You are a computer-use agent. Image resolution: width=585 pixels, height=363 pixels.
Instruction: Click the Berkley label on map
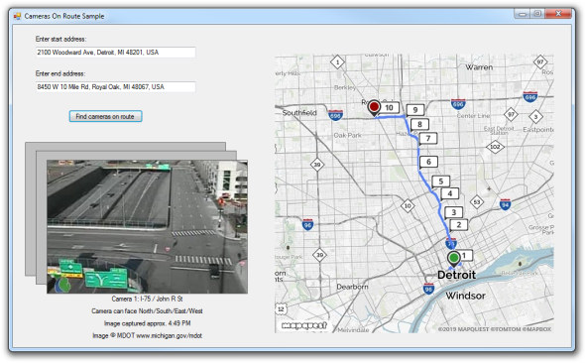click(344, 87)
